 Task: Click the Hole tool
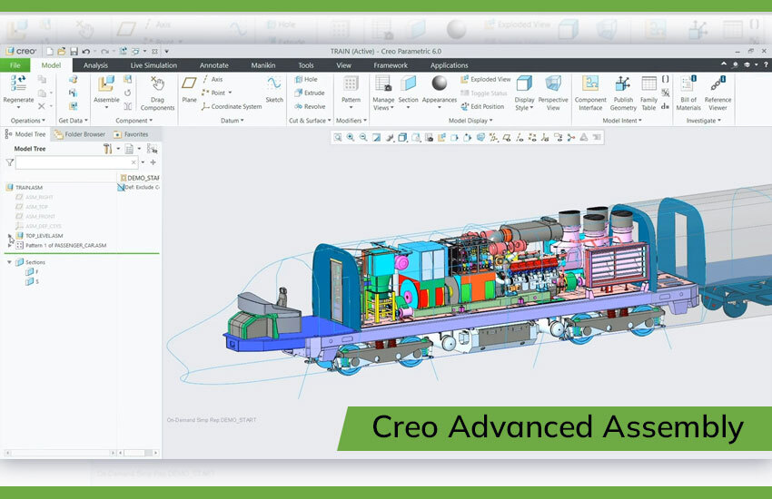pos(306,79)
